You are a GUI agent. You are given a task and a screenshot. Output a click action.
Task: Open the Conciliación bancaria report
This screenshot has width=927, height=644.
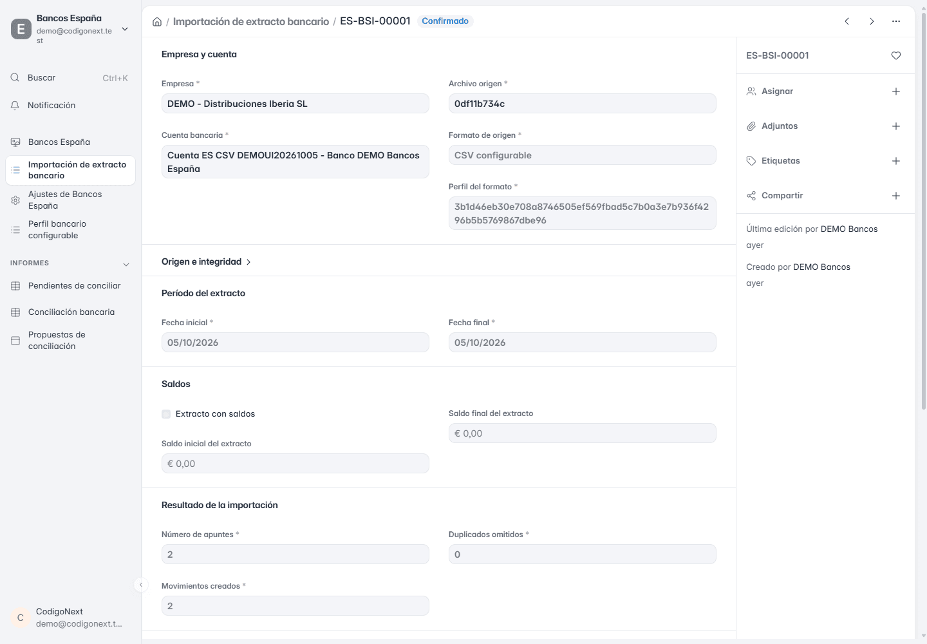coord(71,312)
